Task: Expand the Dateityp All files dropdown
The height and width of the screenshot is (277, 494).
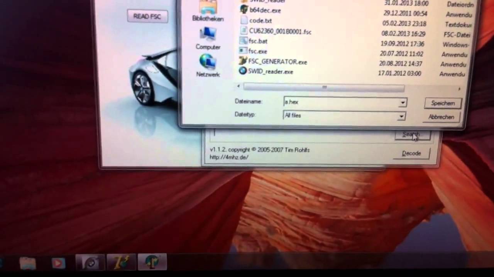Action: (402, 116)
